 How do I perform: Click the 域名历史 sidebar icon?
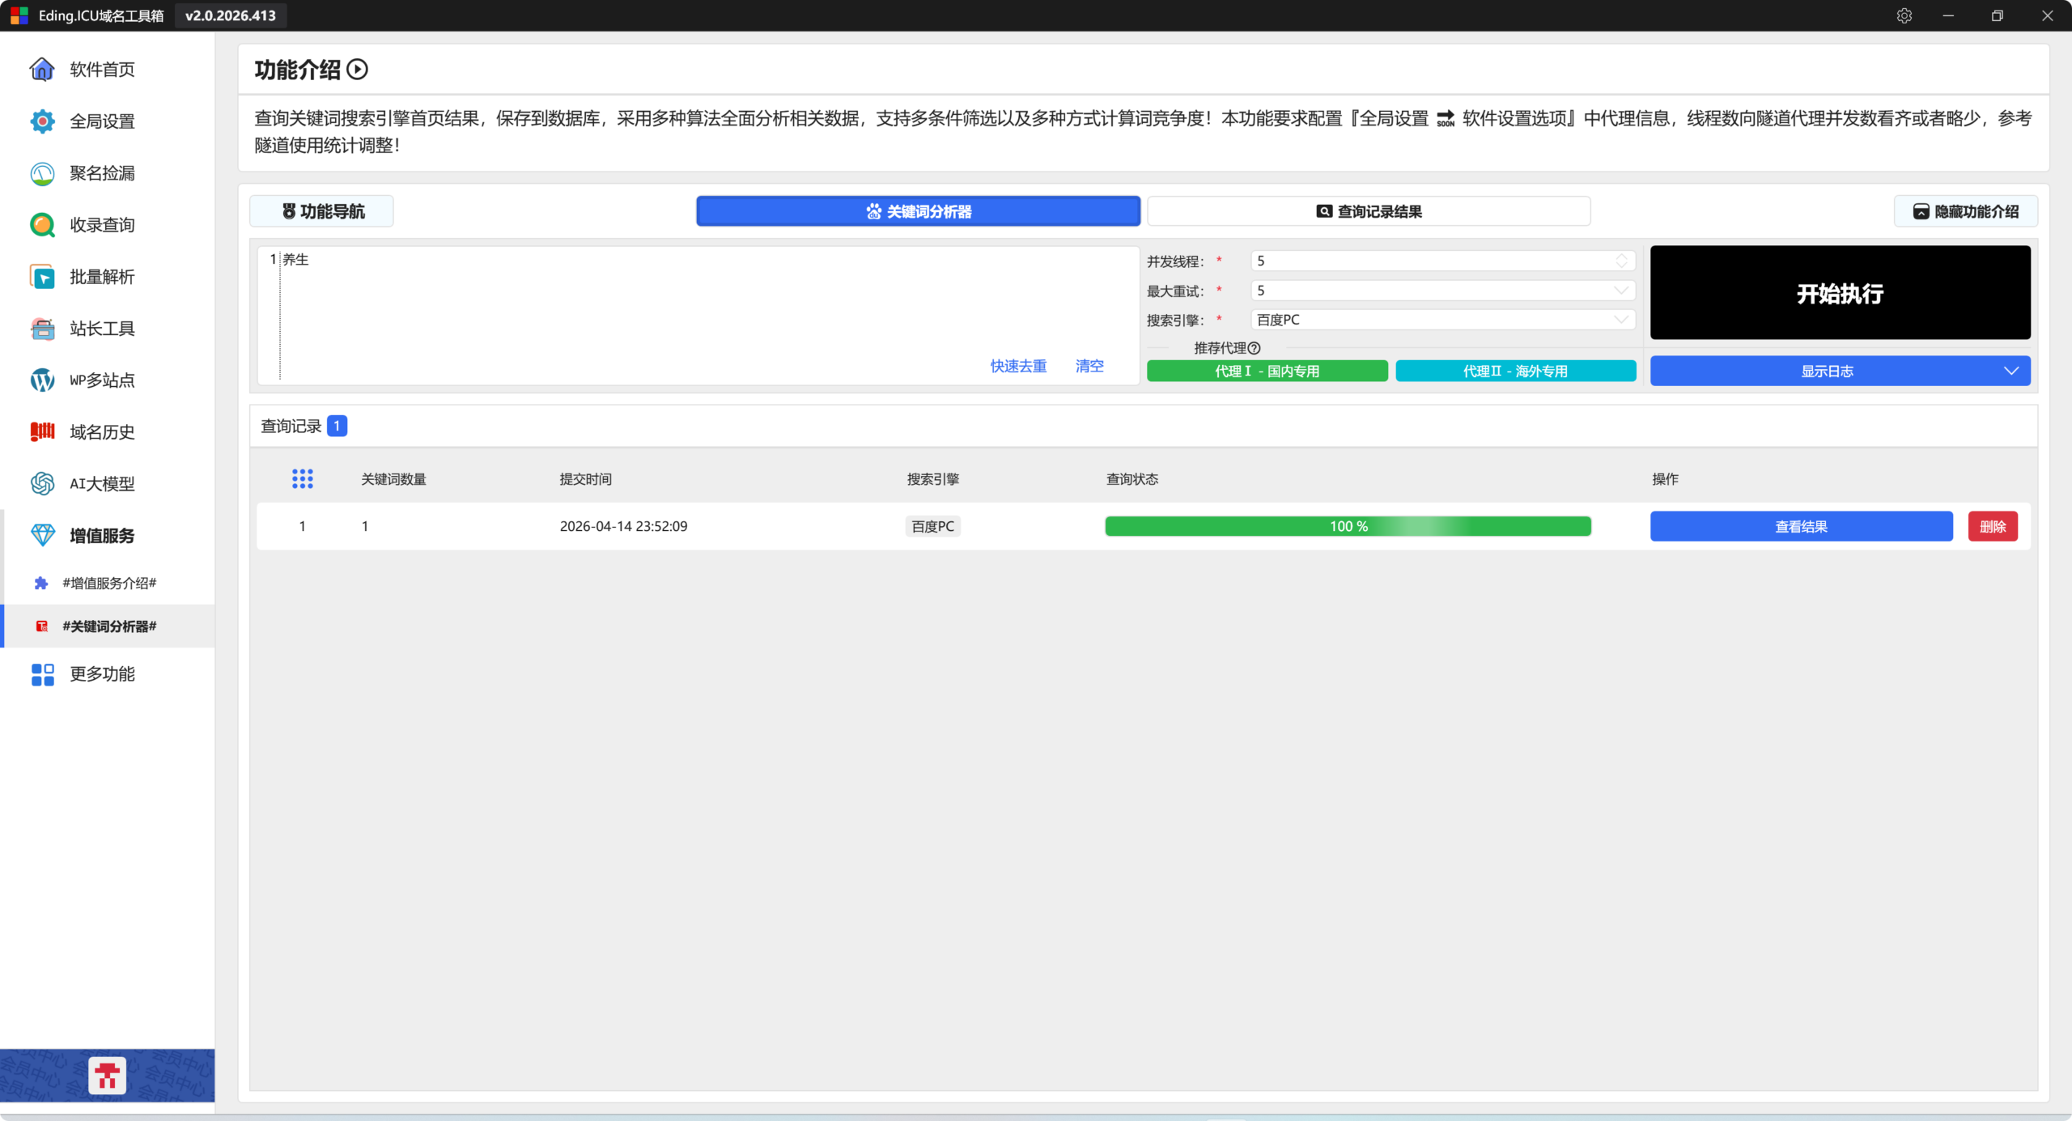click(42, 432)
